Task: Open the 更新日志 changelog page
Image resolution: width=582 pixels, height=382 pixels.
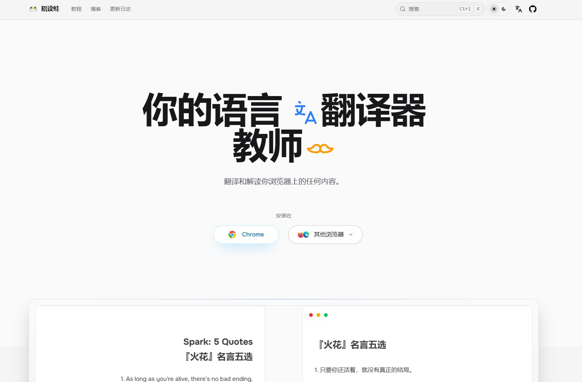Action: tap(120, 9)
